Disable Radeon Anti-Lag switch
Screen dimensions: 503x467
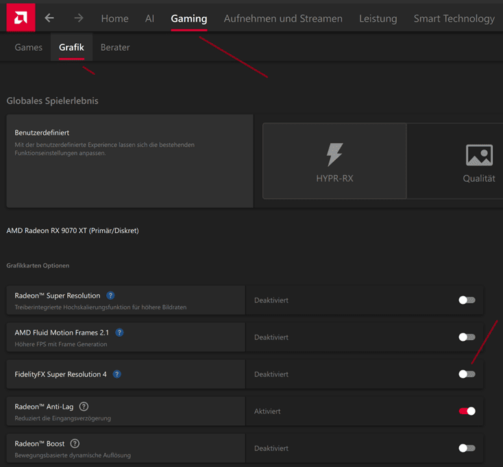coord(467,411)
